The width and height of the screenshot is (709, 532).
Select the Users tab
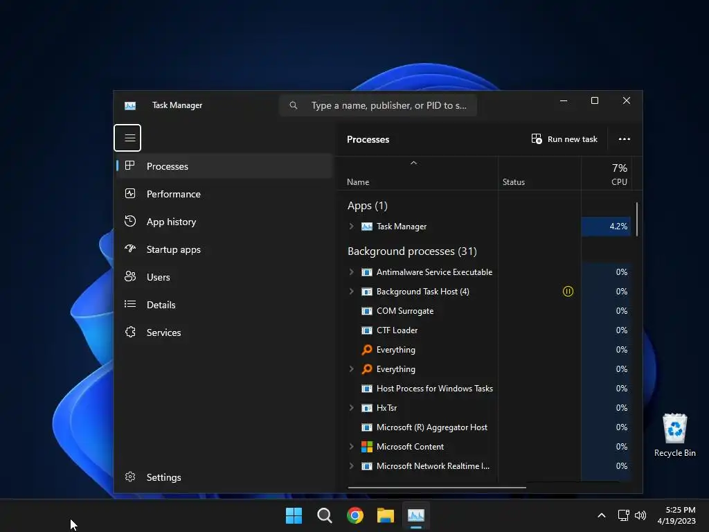tap(224, 277)
